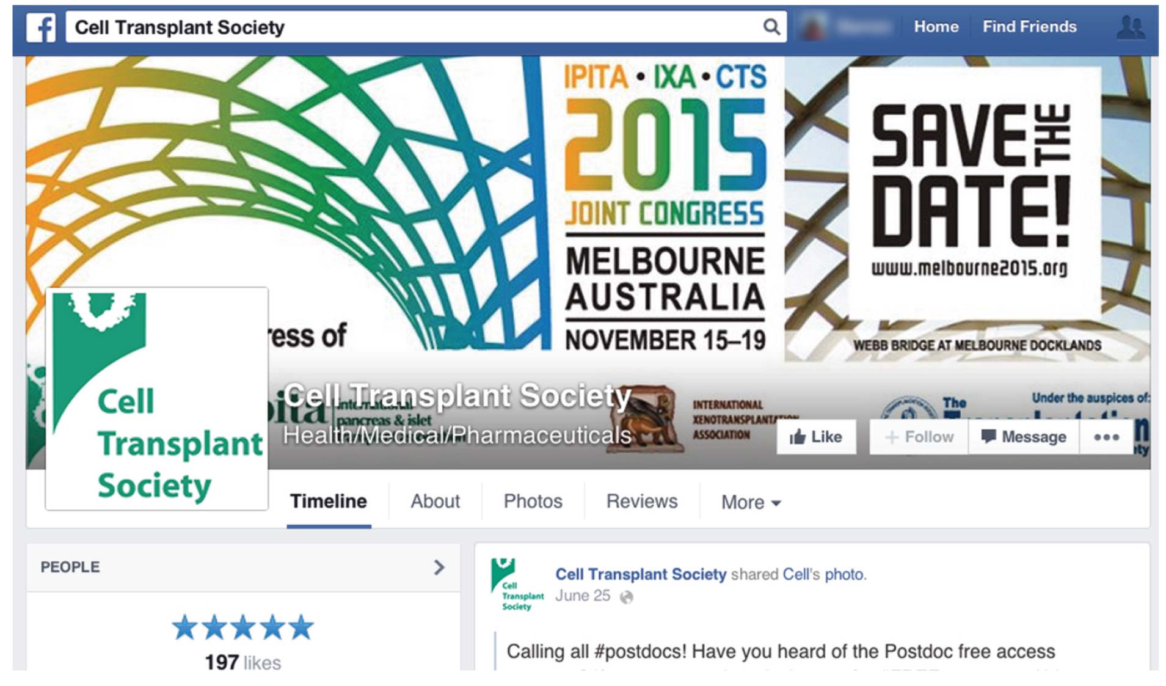Click the PEOPLE section header
The height and width of the screenshot is (686, 1166).
pos(243,567)
